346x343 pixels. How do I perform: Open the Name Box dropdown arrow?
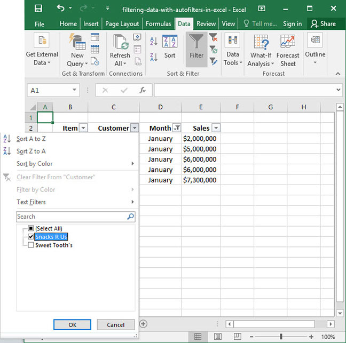coord(74,90)
